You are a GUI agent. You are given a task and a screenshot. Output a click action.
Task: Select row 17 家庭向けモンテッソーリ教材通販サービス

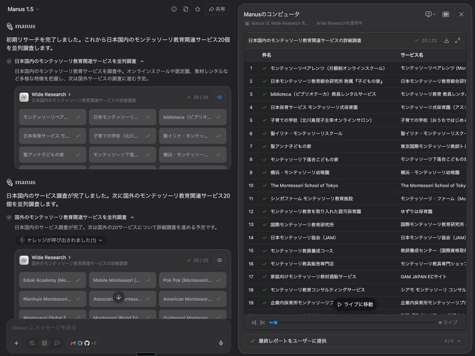pos(355,277)
